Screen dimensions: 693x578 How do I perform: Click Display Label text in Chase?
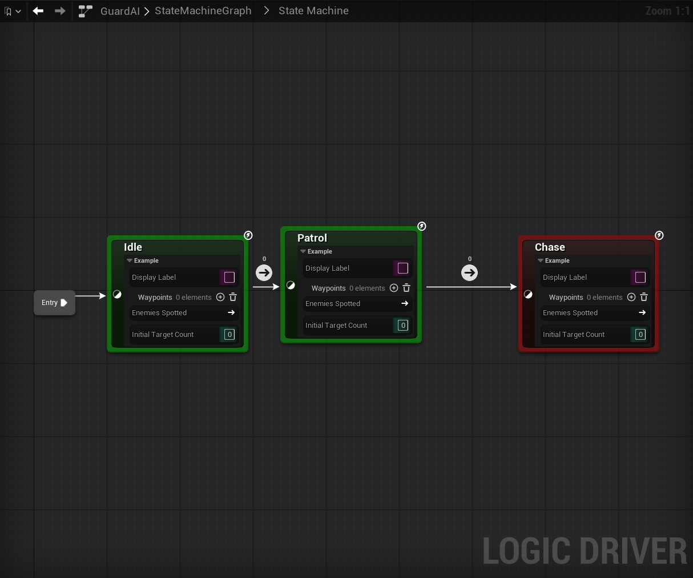point(565,278)
